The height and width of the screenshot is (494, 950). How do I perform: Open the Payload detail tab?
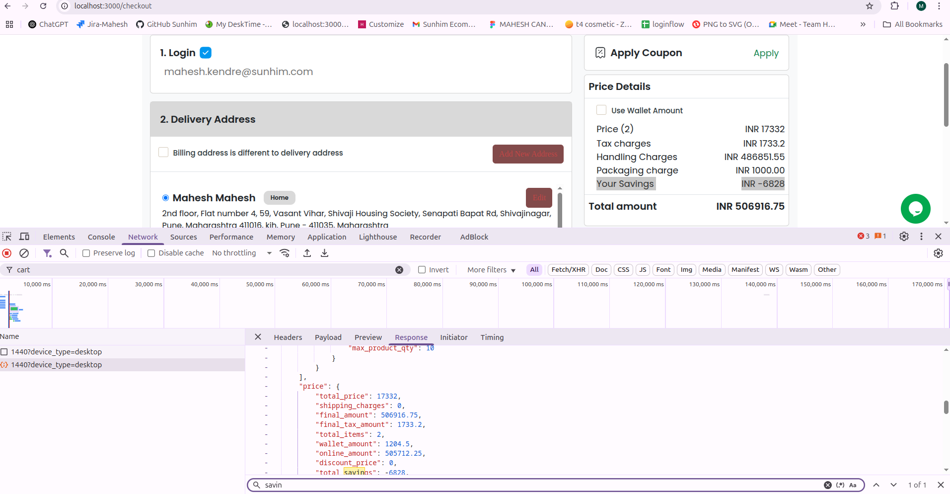point(328,337)
